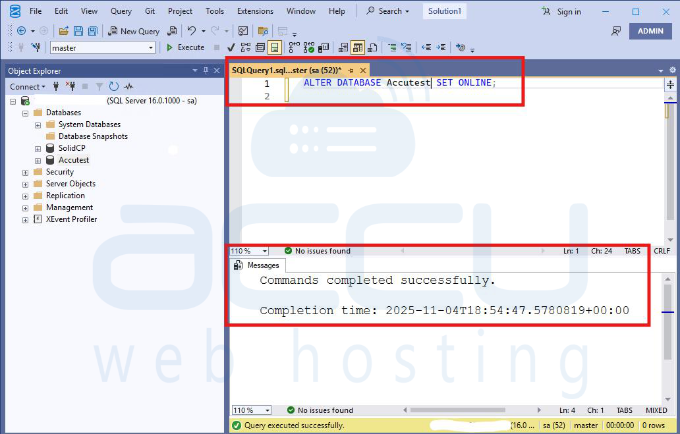Open the editor zoom percentage control
The width and height of the screenshot is (680, 434).
[x=248, y=251]
